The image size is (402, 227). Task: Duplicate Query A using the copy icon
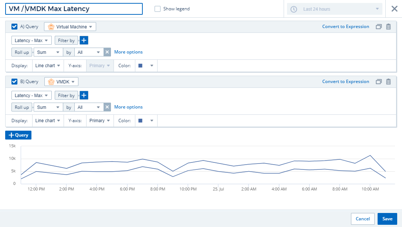(x=378, y=27)
